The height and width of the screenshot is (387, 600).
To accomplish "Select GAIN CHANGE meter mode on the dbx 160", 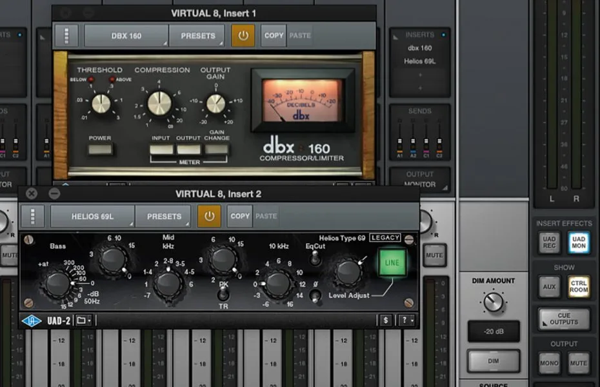I will (217, 149).
